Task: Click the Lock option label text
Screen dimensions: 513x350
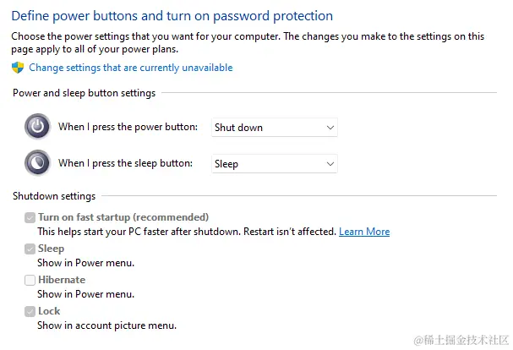Action: click(x=49, y=311)
